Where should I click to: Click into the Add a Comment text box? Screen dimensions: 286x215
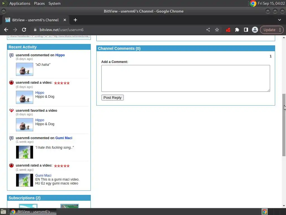[185, 78]
